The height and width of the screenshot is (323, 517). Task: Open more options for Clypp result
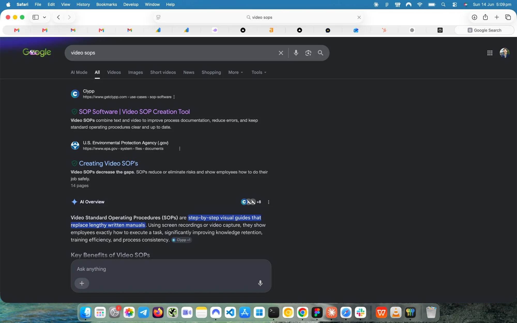(x=174, y=97)
